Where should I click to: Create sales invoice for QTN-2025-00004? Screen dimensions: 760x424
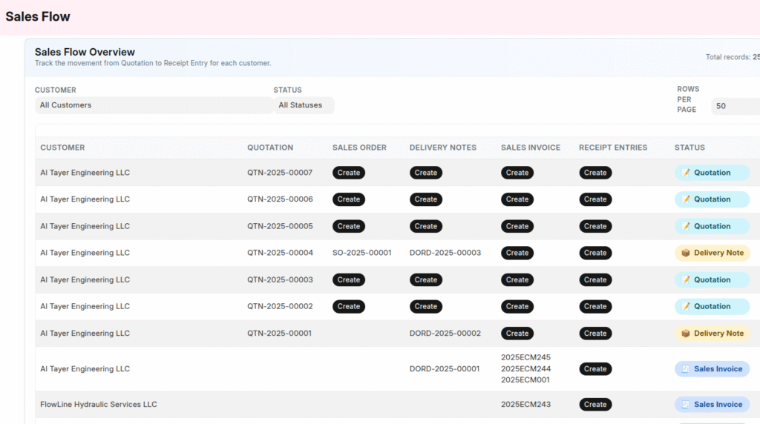coord(517,253)
